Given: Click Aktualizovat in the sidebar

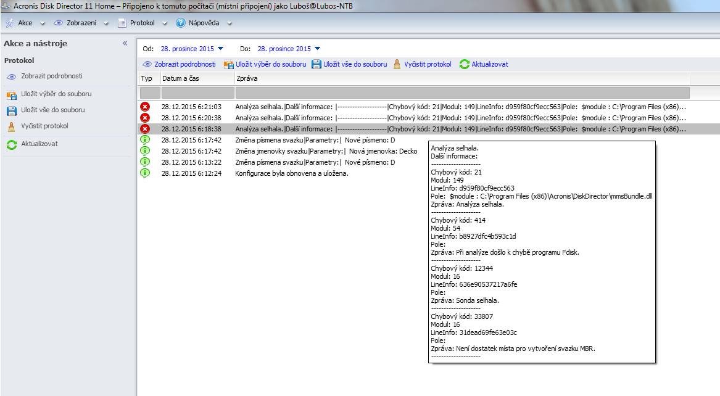Looking at the screenshot, I should click(39, 144).
